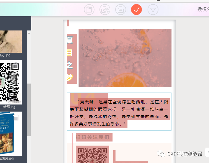Click the 扫码关注我们 heading
This screenshot has height=163, width=209.
(x=92, y=137)
